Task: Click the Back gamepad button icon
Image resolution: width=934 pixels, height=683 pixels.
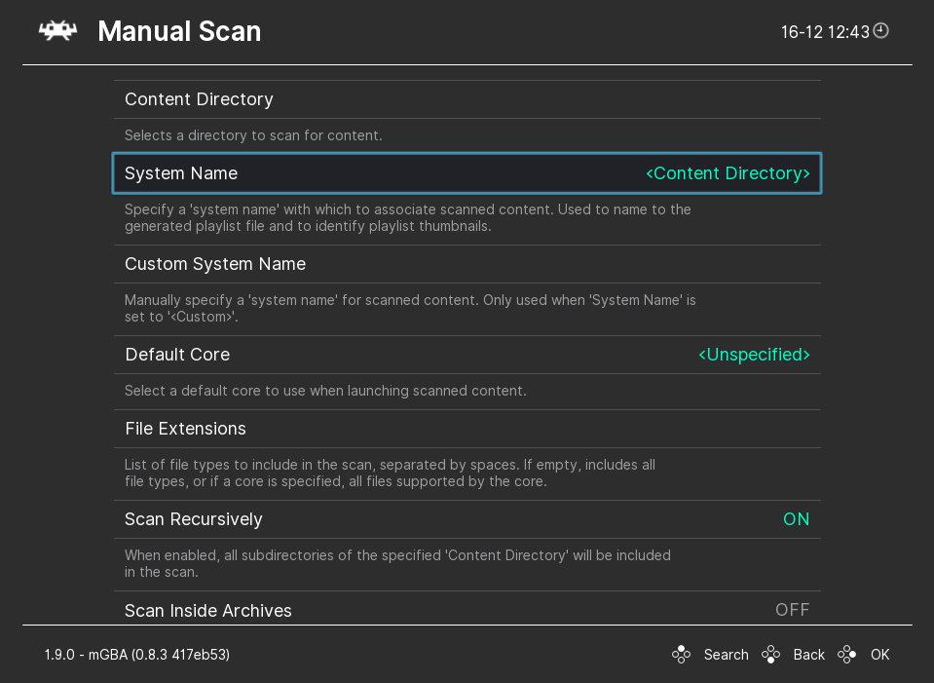Action: coord(771,655)
